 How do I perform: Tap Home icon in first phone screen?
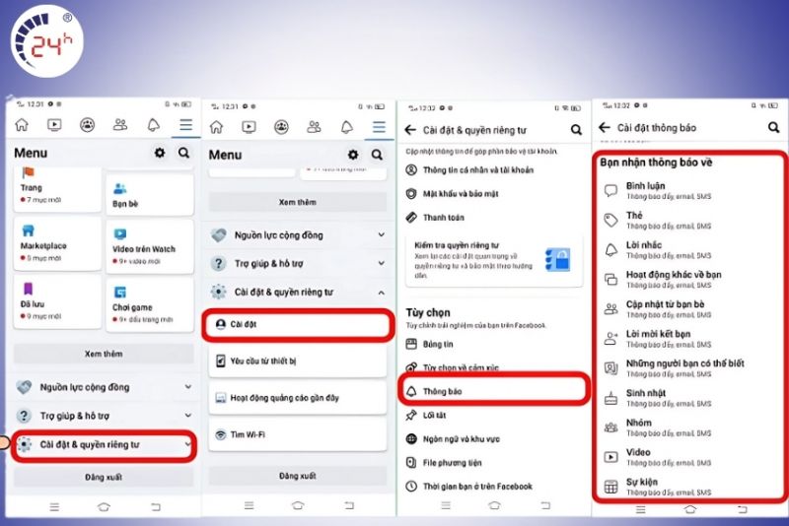pyautogui.click(x=22, y=124)
